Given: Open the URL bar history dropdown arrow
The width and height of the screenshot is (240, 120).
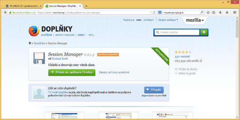Looking at the screenshot, I should pyautogui.click(x=150, y=13).
